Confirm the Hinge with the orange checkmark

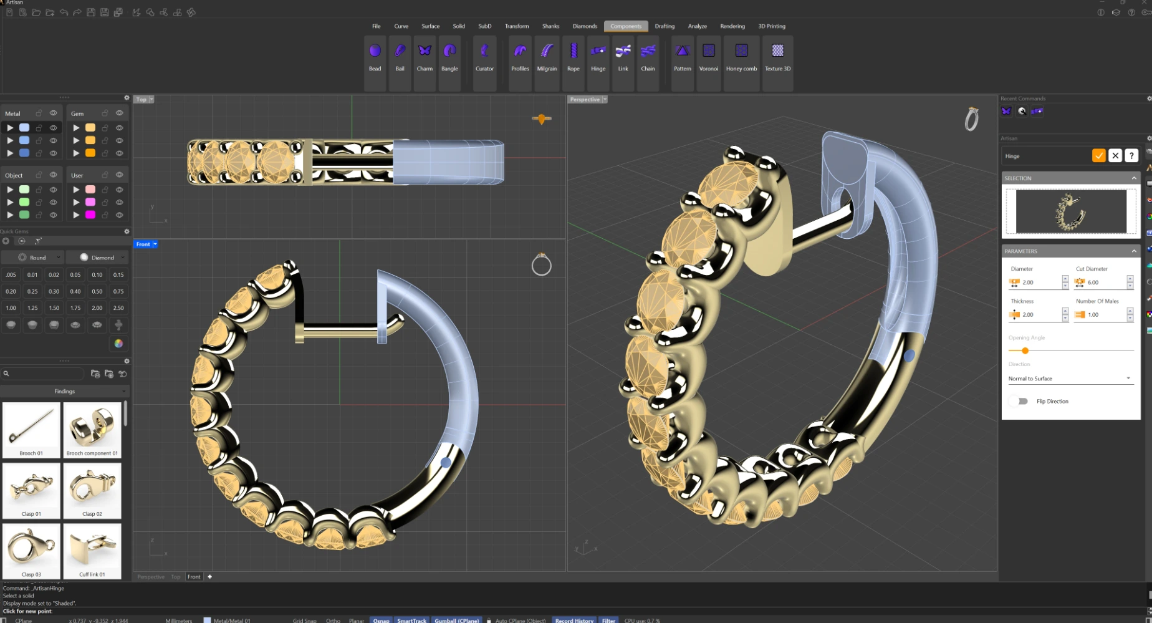pos(1098,156)
